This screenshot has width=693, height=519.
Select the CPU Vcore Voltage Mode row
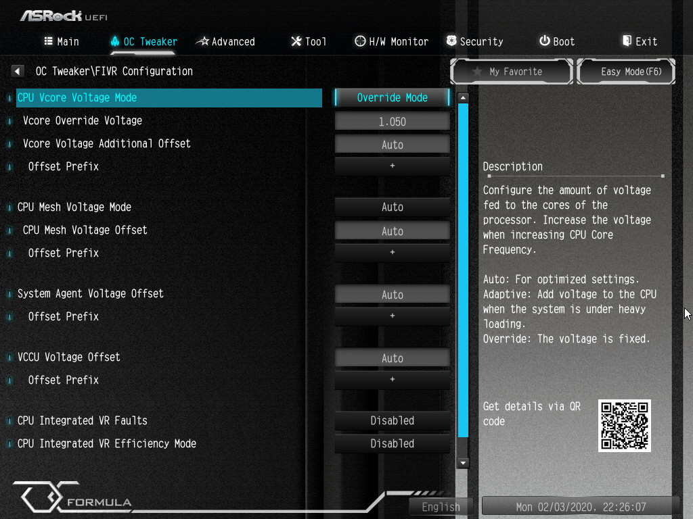click(169, 98)
